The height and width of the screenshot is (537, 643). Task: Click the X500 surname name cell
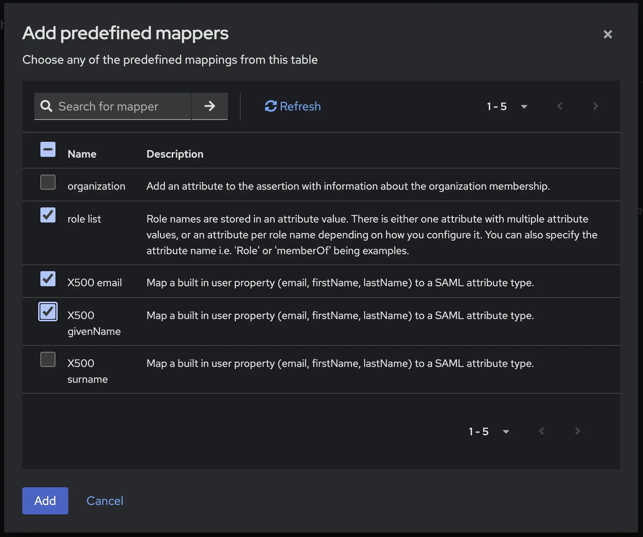(88, 371)
